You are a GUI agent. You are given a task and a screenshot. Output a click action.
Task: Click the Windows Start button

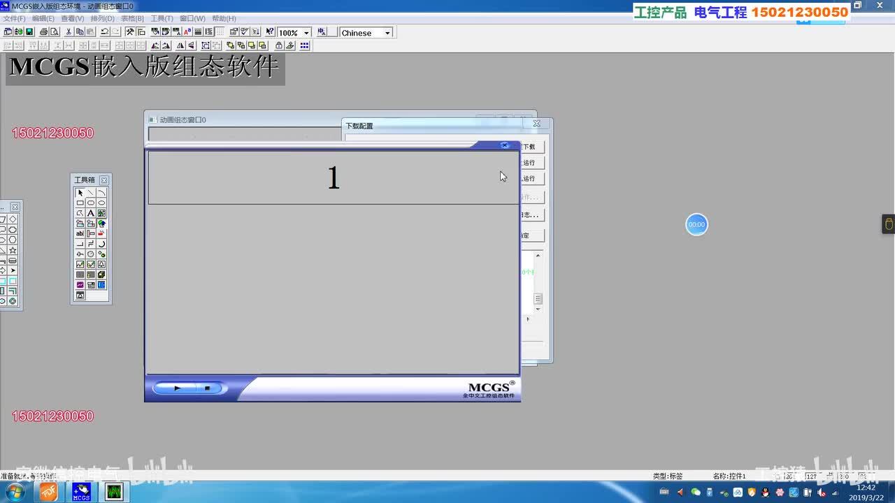(13, 492)
